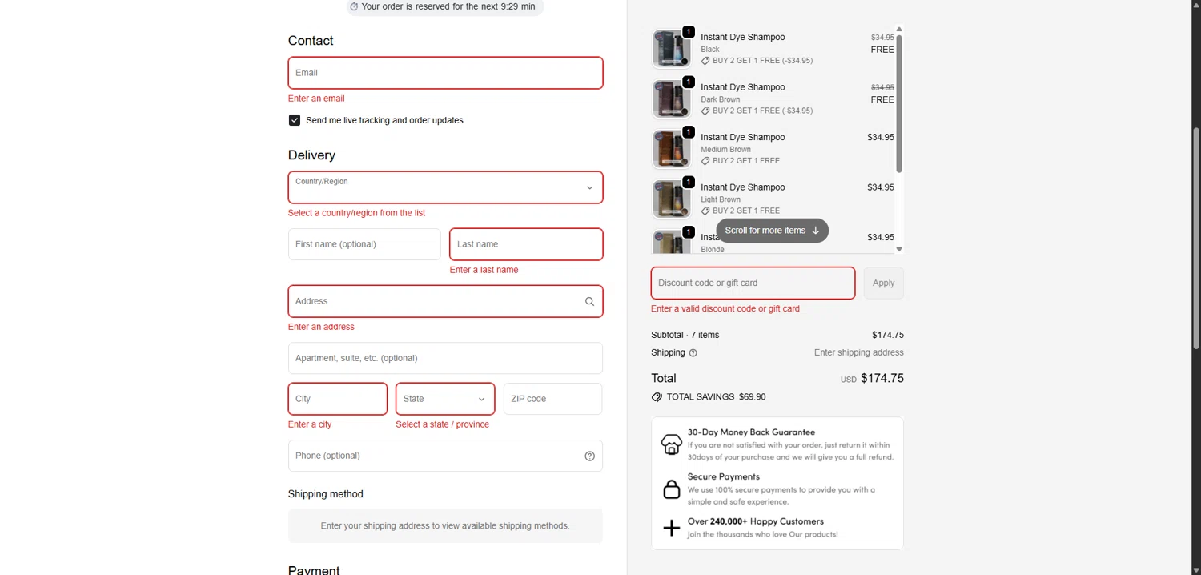
Task: Click the Light Brown shampoo thumbnail
Action: pos(671,199)
